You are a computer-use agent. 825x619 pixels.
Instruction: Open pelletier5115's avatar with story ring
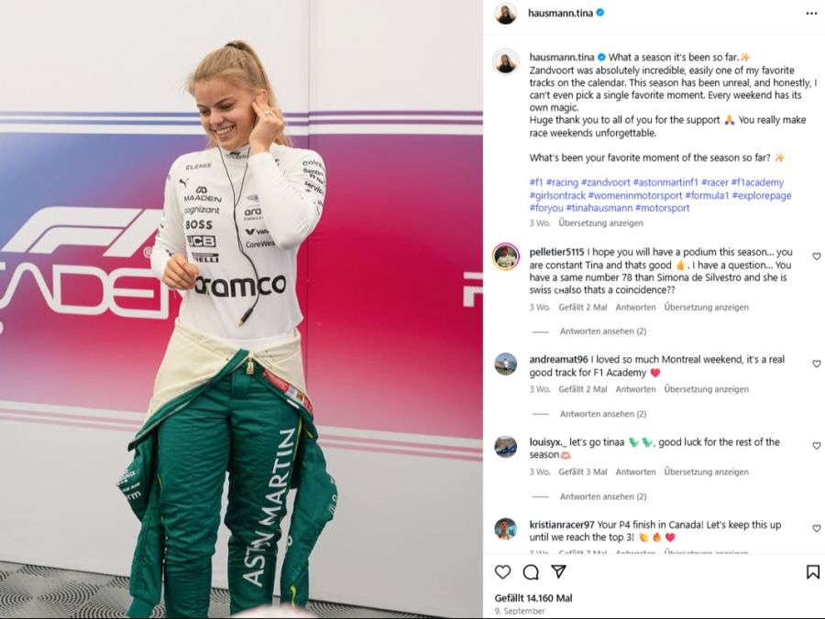[506, 257]
